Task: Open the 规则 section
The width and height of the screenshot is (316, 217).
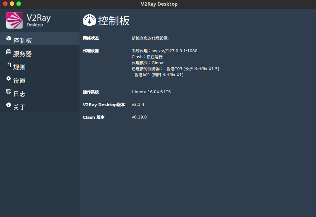Action: [x=40, y=65]
